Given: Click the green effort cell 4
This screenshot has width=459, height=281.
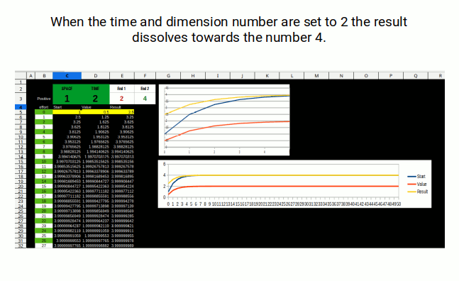Looking at the screenshot, I should click(44, 132).
